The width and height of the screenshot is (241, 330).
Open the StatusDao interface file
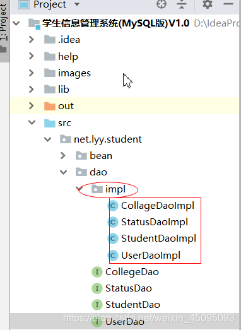[129, 288]
